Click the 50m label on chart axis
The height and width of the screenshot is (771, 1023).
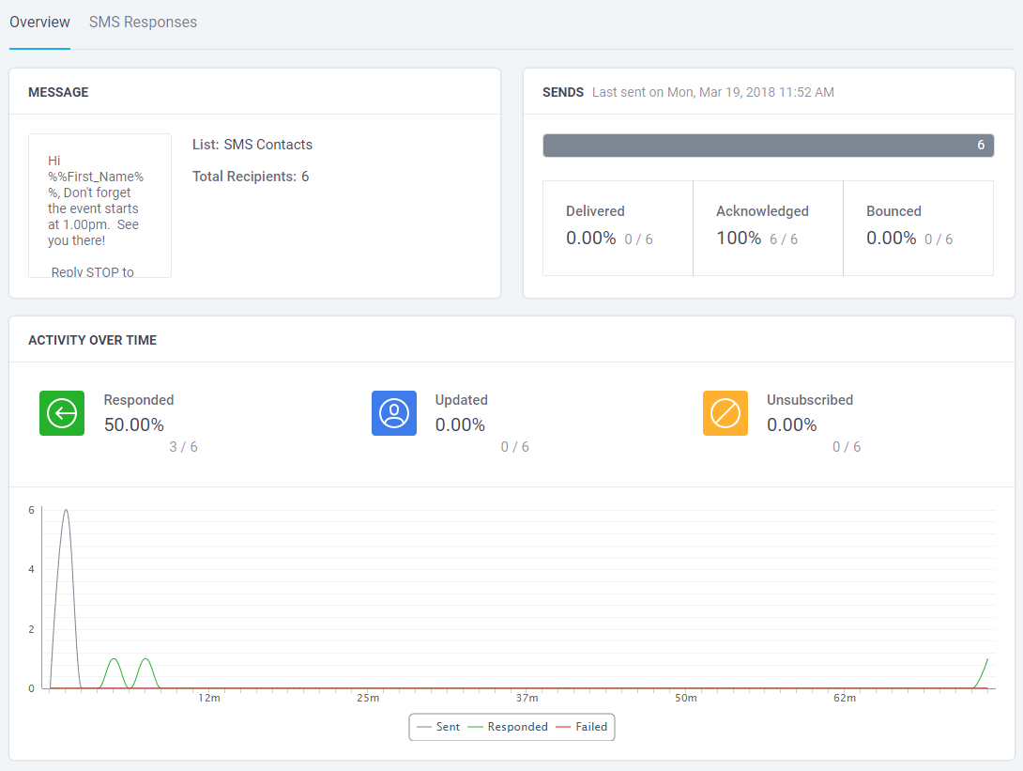686,698
